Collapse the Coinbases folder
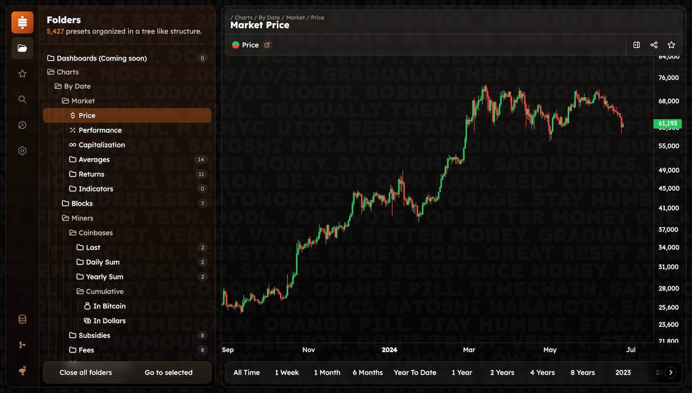The width and height of the screenshot is (692, 393). pyautogui.click(x=95, y=233)
